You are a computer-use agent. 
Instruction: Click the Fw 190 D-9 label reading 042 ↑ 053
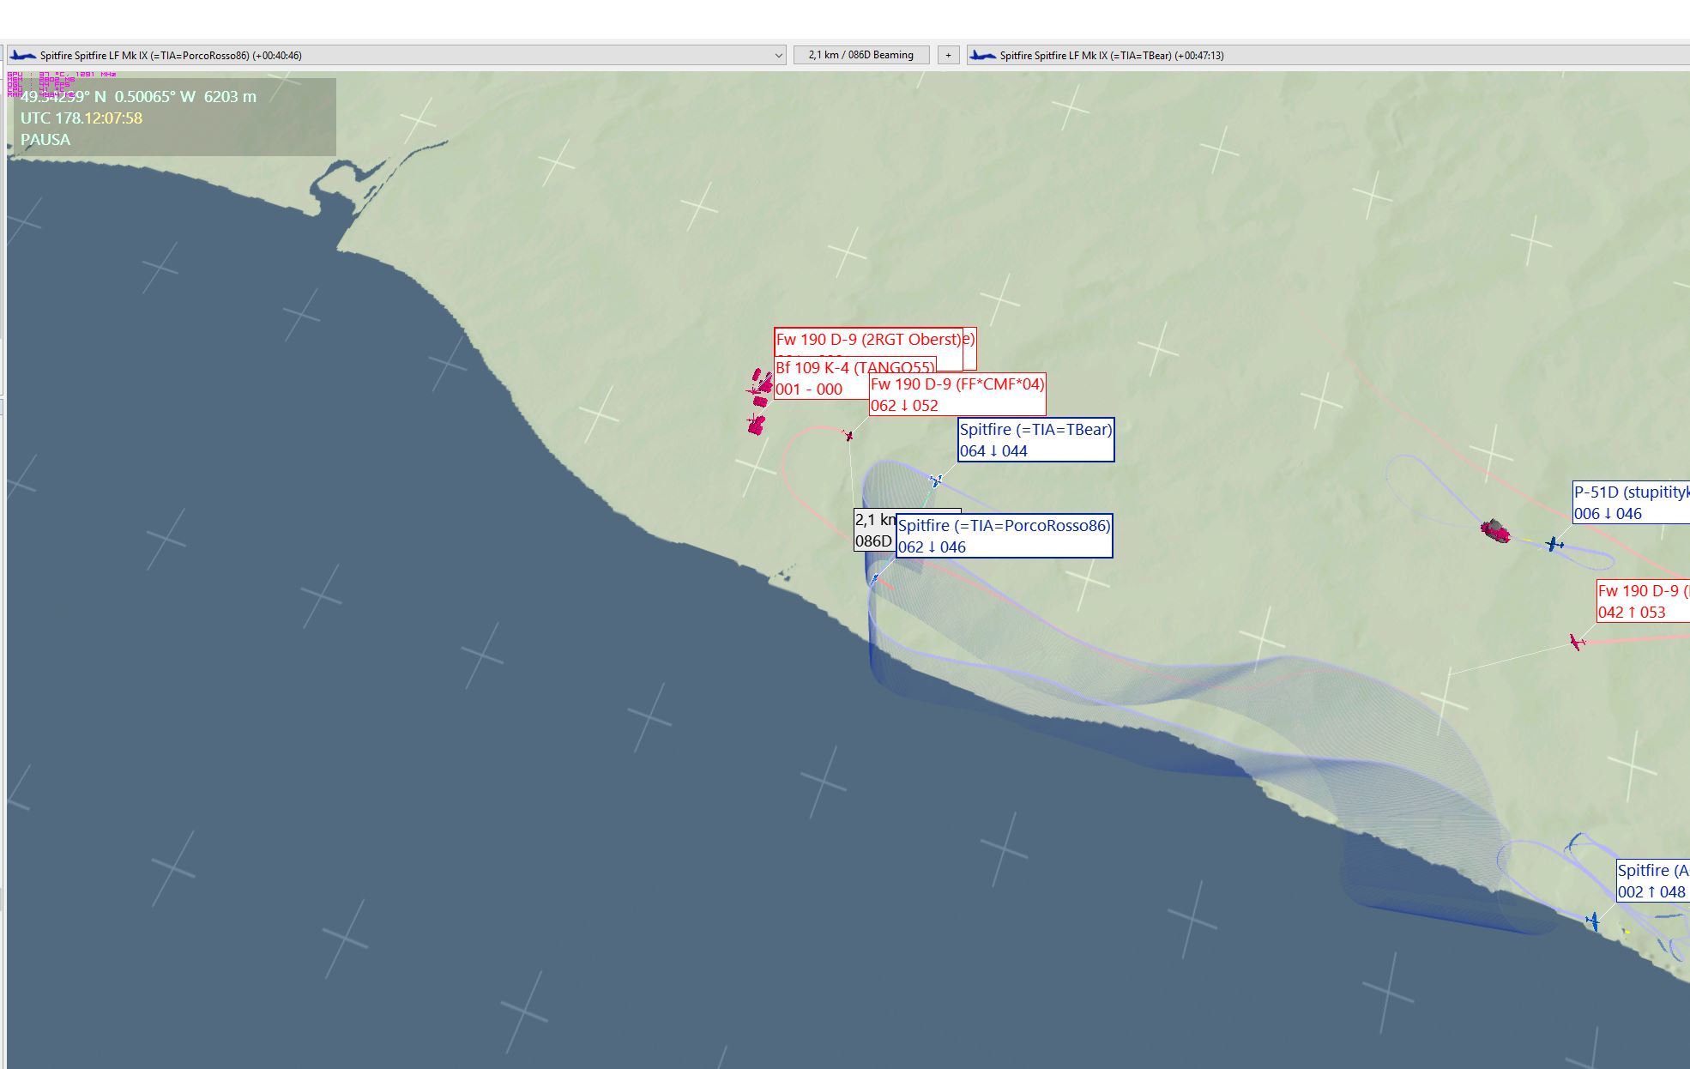(x=1643, y=601)
